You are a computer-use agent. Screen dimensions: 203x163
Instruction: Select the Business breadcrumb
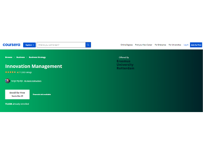pos(21,57)
